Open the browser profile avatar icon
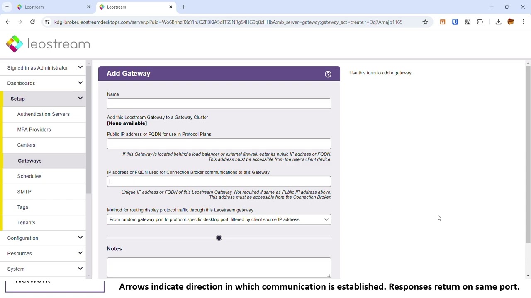The image size is (531, 298). point(511,22)
